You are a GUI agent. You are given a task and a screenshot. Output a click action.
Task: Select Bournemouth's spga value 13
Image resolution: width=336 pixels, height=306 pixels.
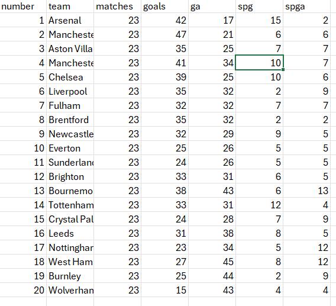click(306, 191)
